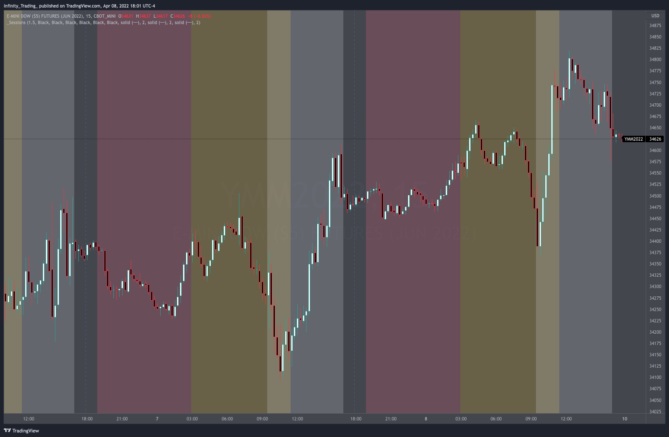The height and width of the screenshot is (437, 669).
Task: Click the 34750 price axis label
Action: tap(655, 83)
